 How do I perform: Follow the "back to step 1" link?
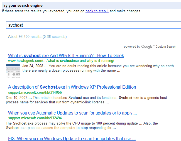pyautogui.click(x=97, y=11)
